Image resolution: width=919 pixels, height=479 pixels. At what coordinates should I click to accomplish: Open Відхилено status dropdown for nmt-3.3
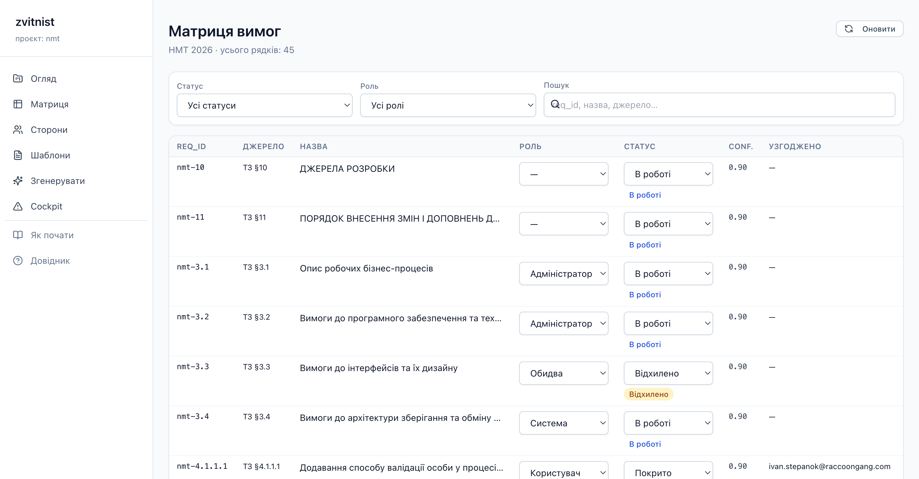click(x=668, y=373)
